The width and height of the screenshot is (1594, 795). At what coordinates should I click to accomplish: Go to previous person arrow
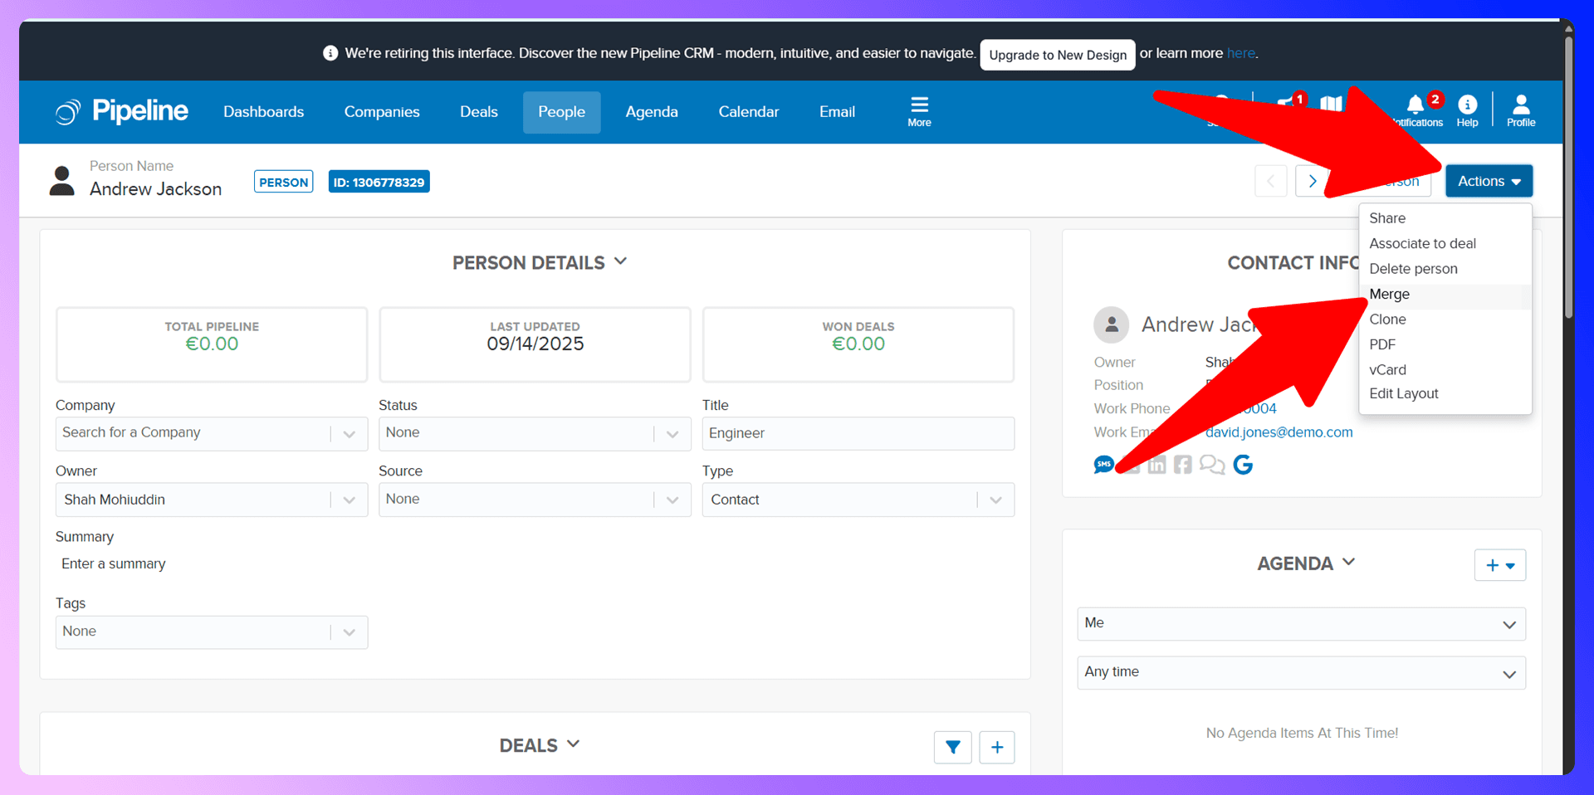tap(1271, 181)
